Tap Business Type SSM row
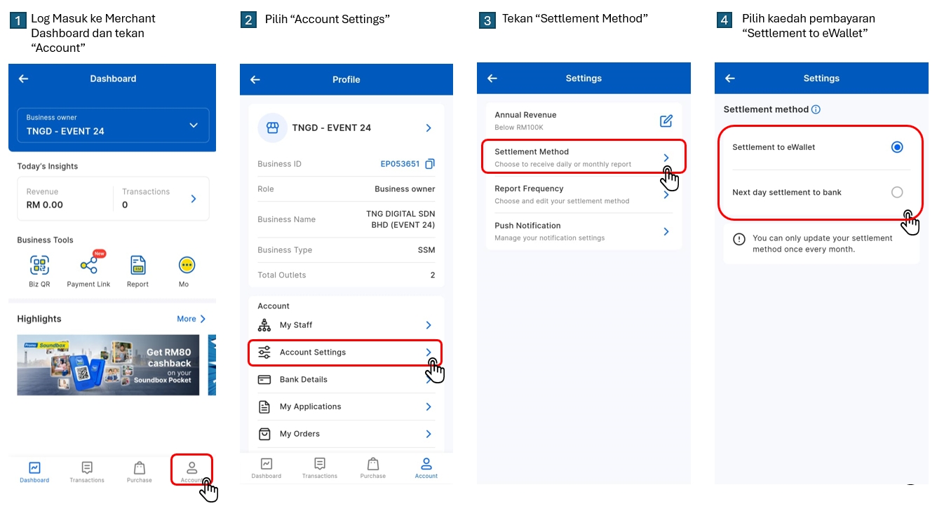 (346, 250)
